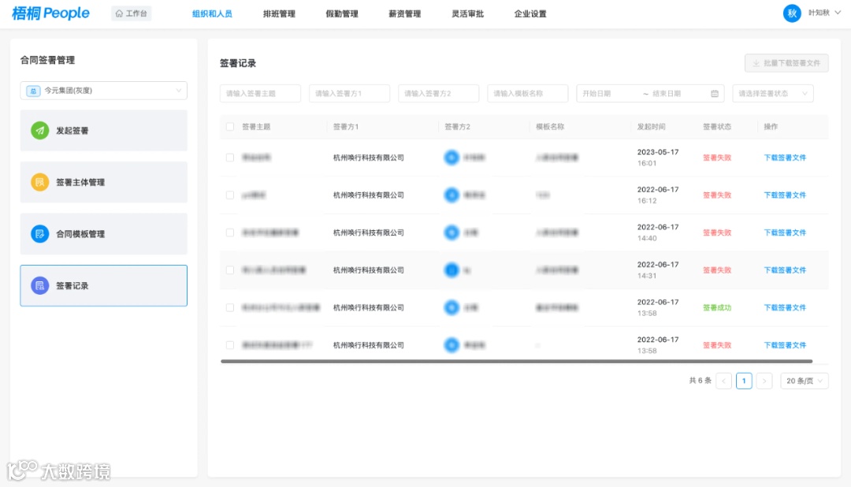This screenshot has height=487, width=851.
Task: Click the company badge icon beside 今元集团(灰度)
Action: click(33, 91)
